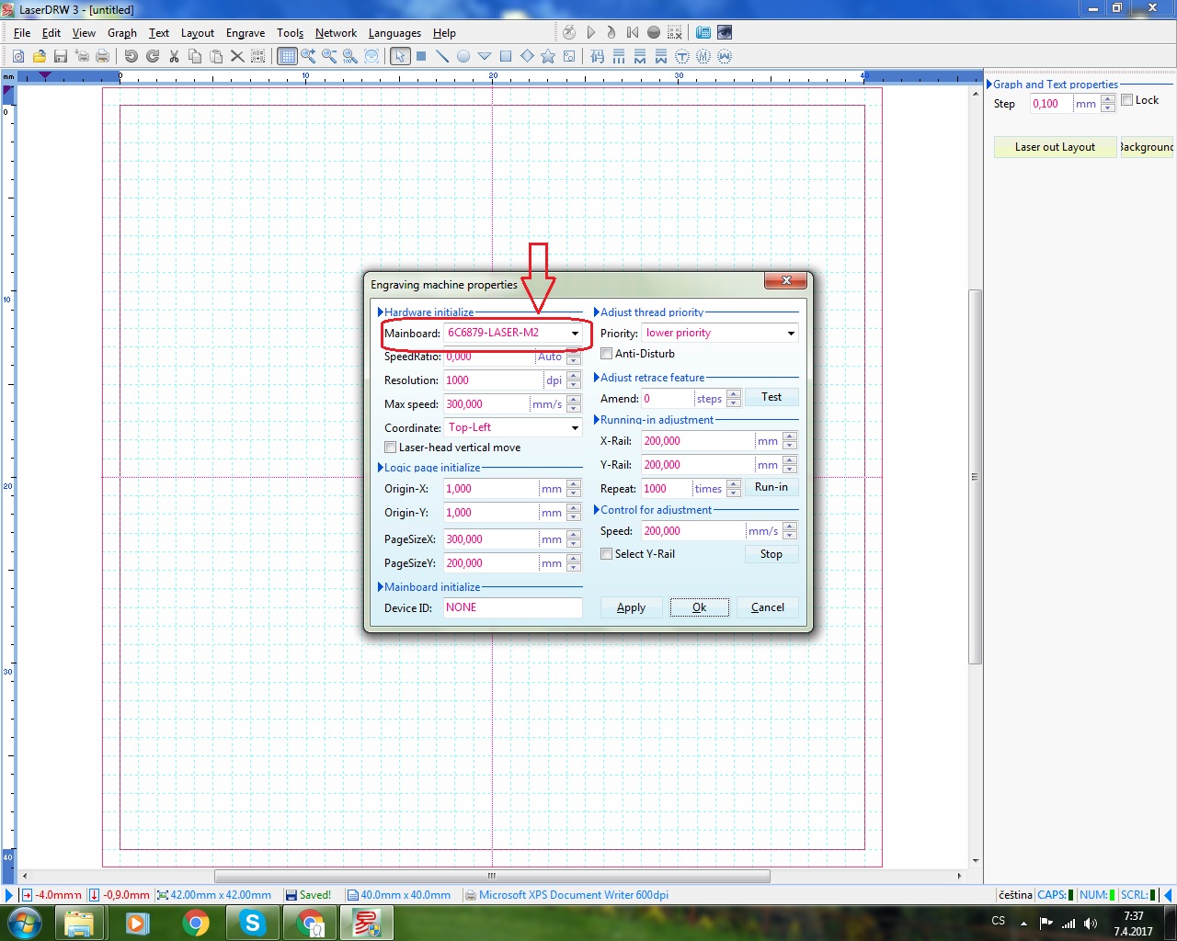Screen dimensions: 1177x941
Task: Click the scissors Cut icon
Action: tap(174, 57)
